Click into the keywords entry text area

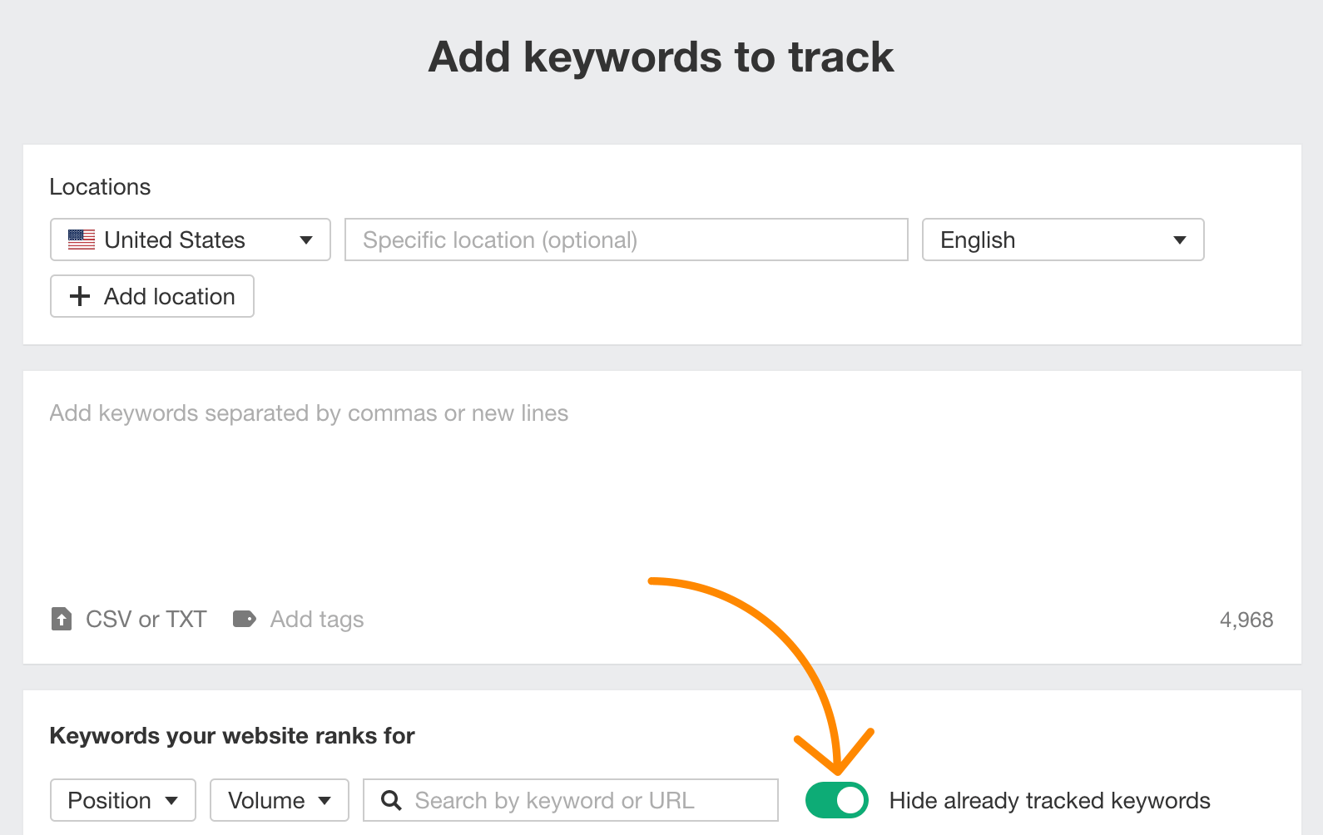tap(661, 499)
